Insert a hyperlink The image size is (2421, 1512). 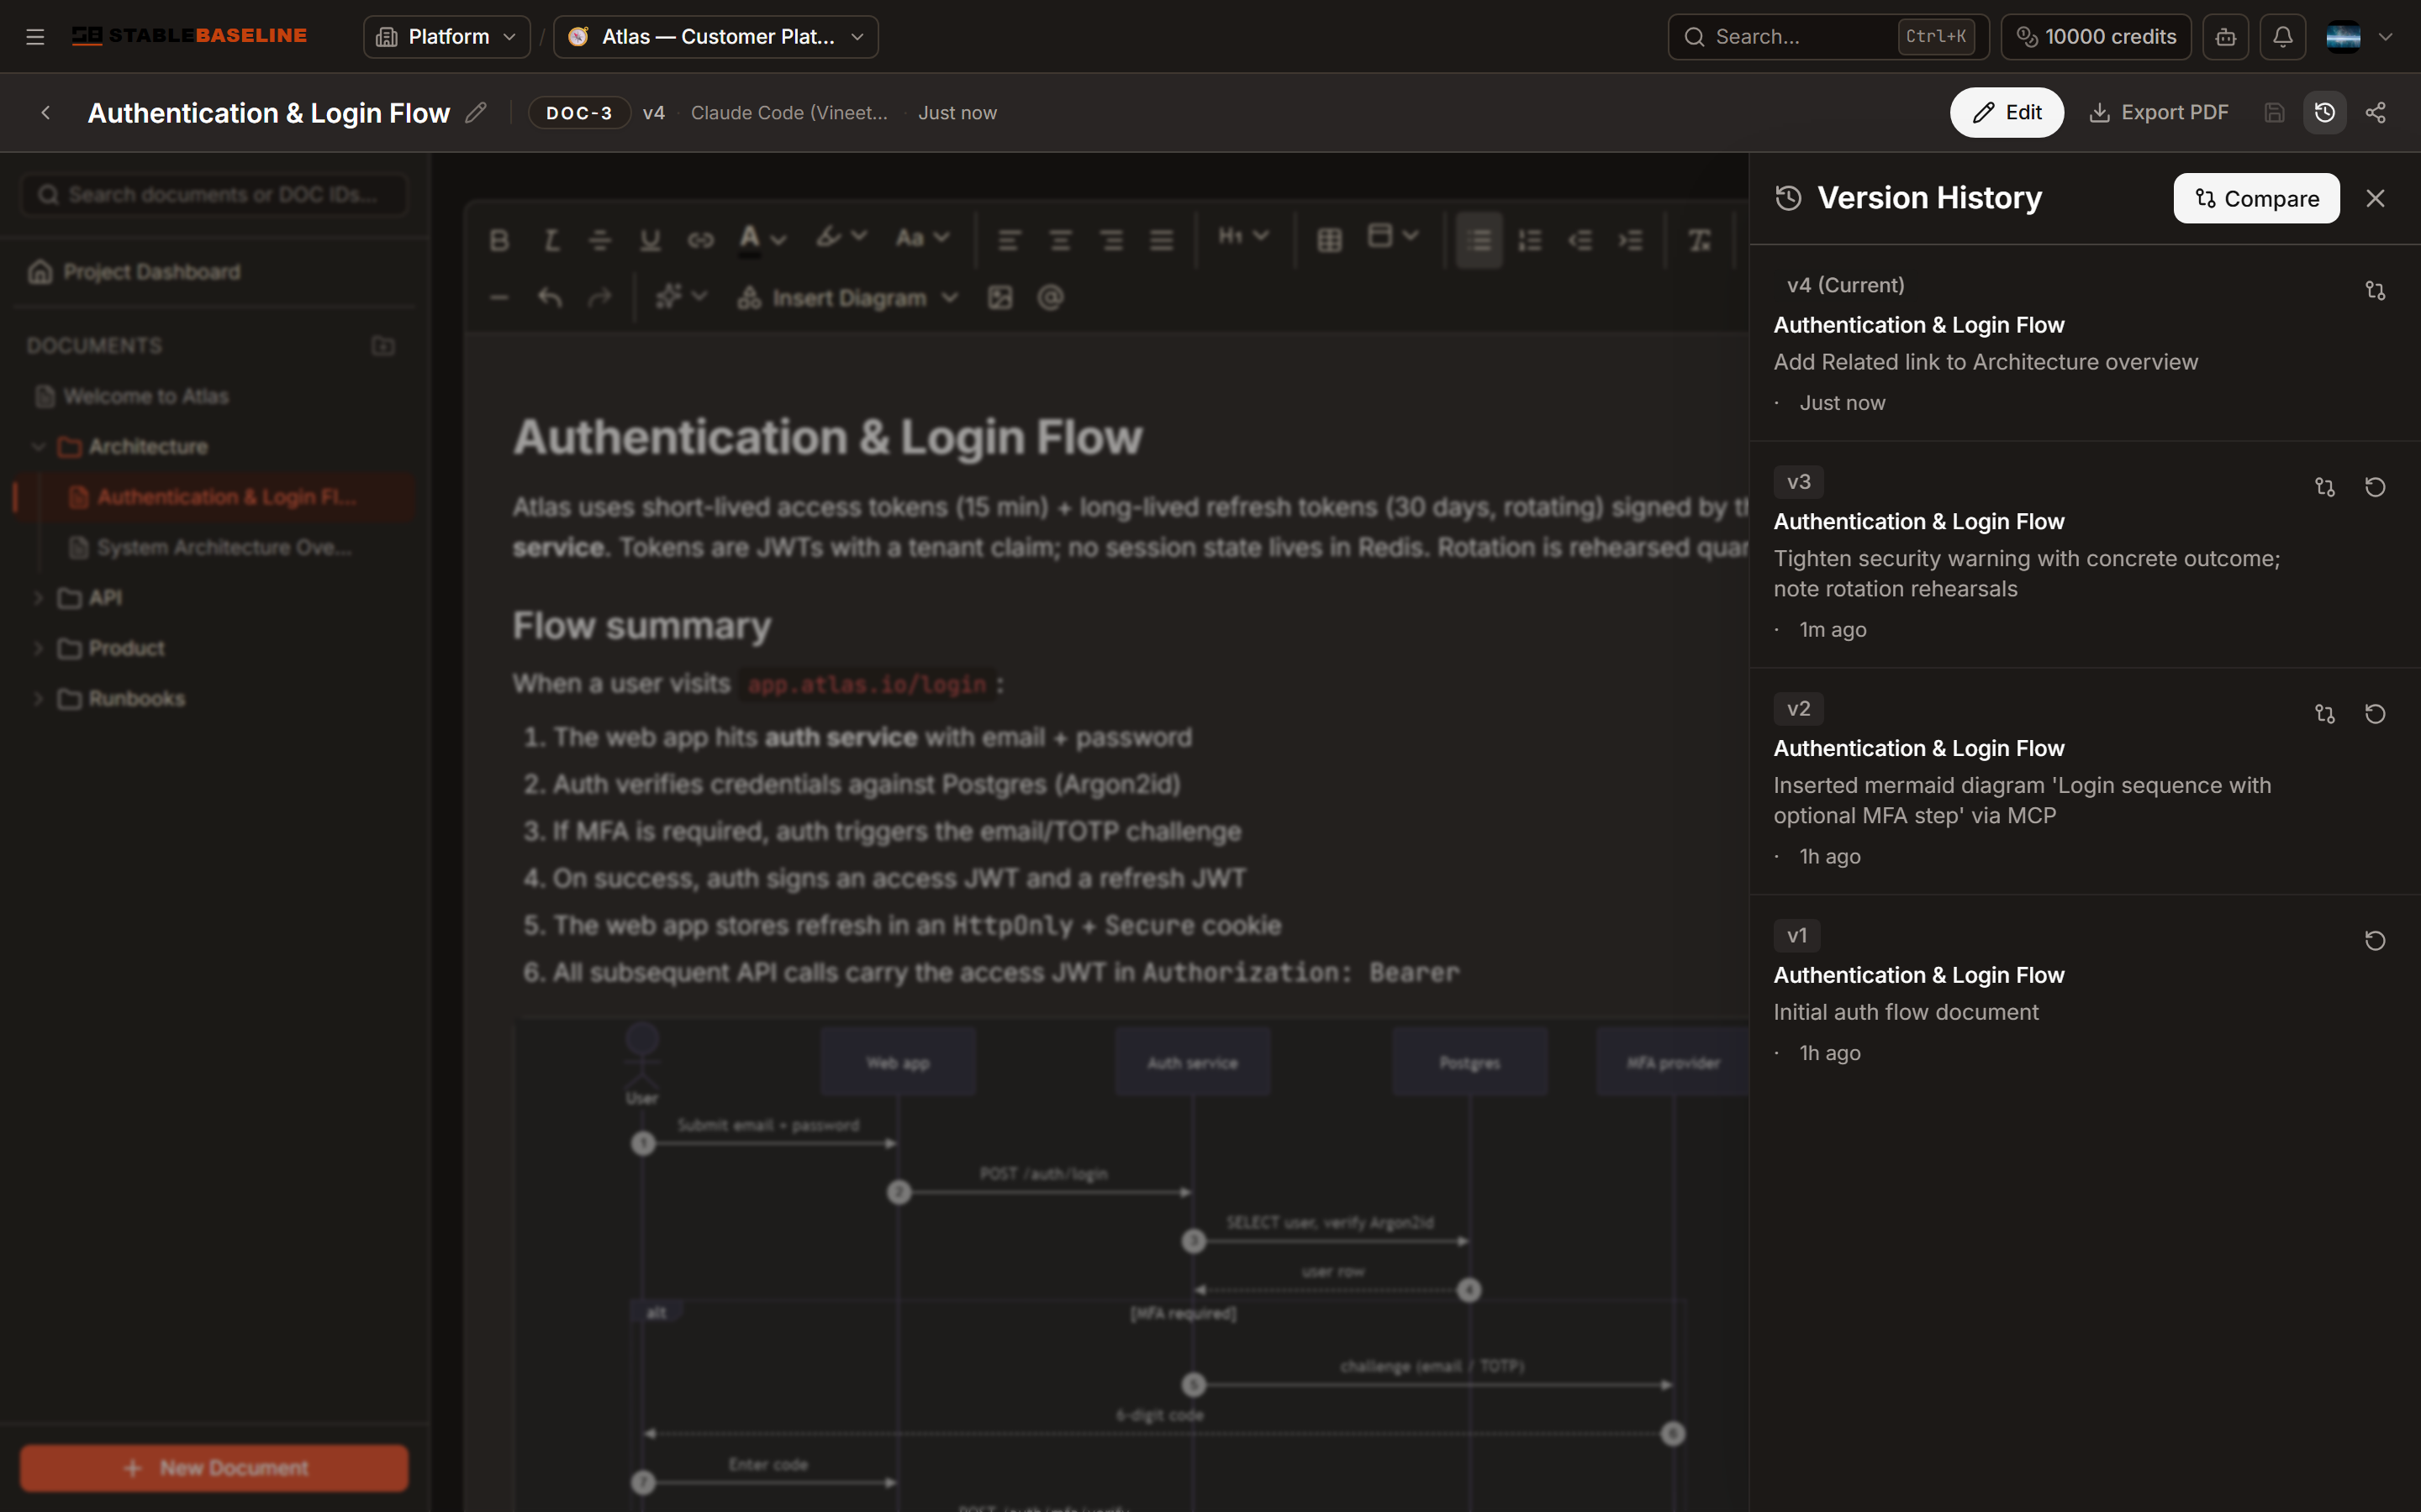coord(700,240)
